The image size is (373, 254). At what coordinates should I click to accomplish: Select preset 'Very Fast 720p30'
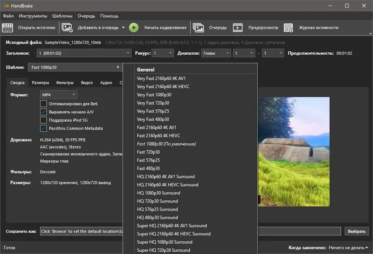click(153, 103)
